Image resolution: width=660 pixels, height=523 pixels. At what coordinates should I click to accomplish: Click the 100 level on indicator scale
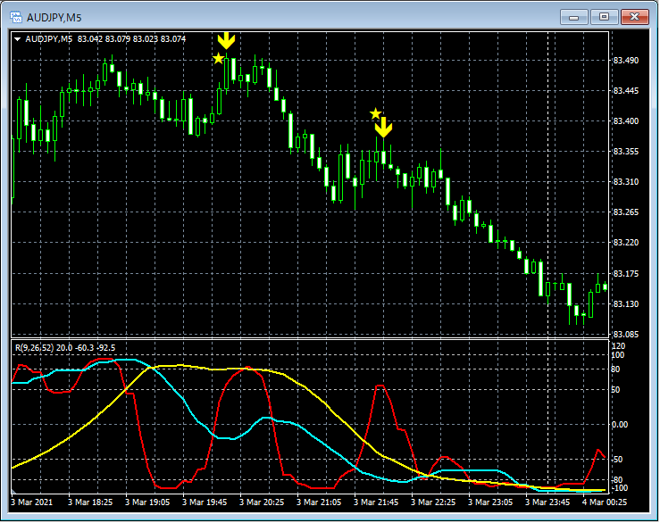(x=618, y=355)
